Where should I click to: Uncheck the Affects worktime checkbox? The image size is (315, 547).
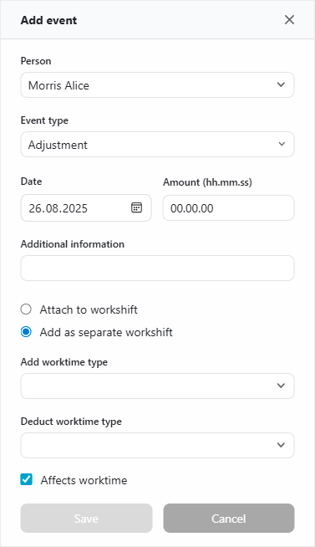26,480
